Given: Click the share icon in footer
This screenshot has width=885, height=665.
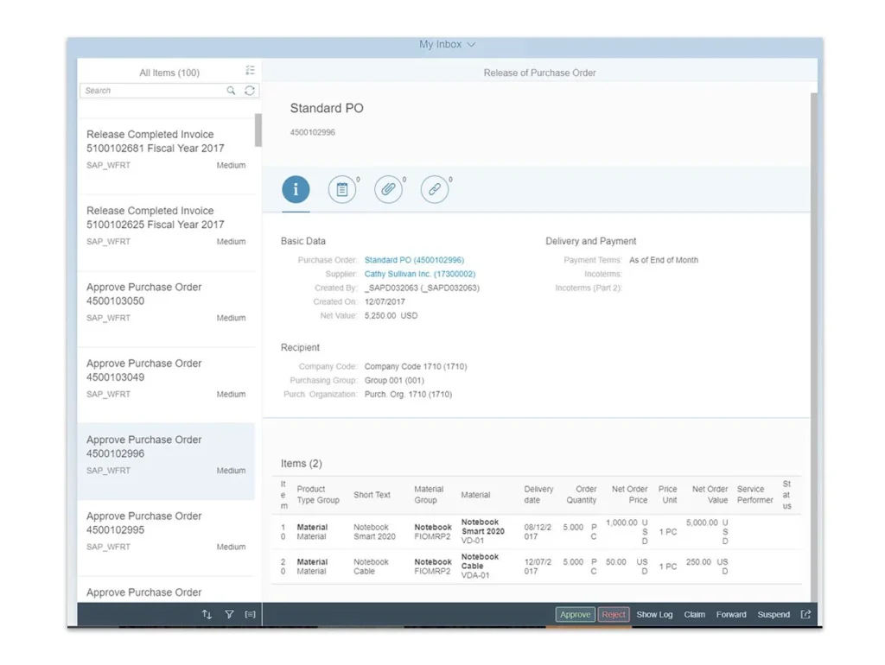Looking at the screenshot, I should point(806,614).
